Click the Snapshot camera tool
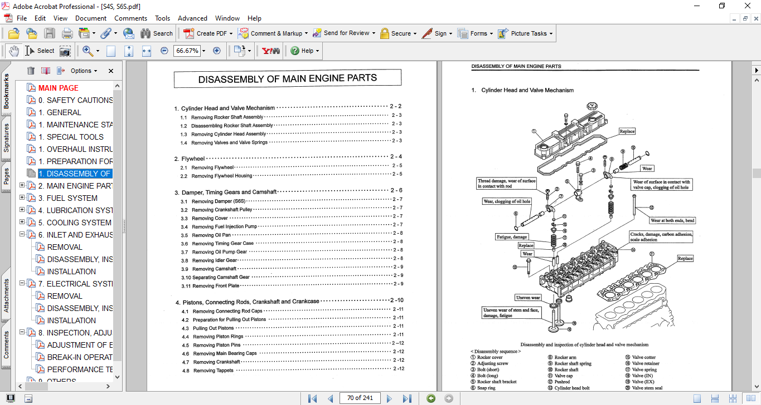 pos(65,51)
